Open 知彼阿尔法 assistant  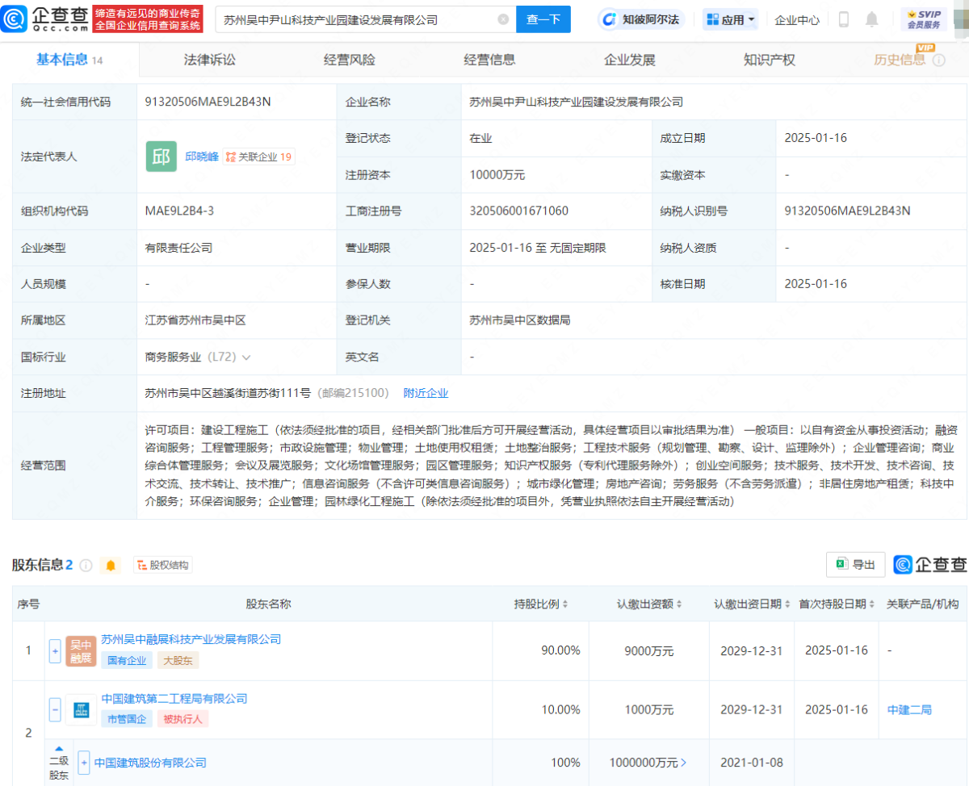click(642, 19)
